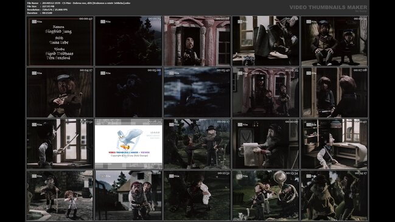Screen dimensions: 395x222
Task: Select thumbnail of old man and child in courtyard
Action: (60, 196)
